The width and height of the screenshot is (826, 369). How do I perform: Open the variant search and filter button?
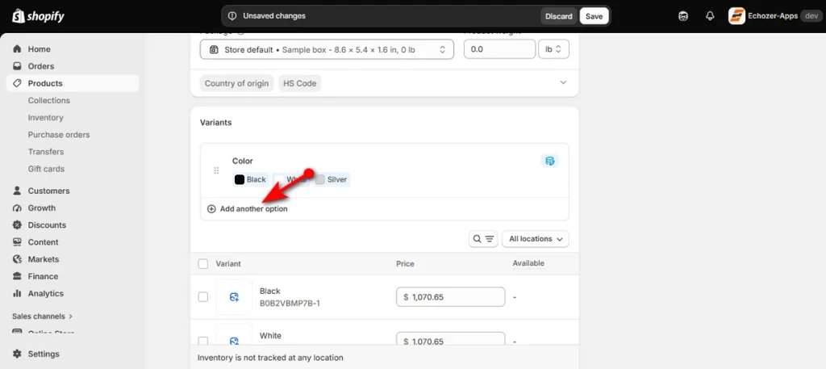[x=484, y=239]
